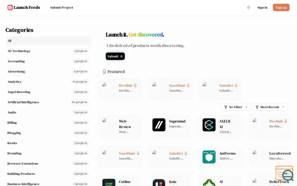Open the Cutline project title
The height and width of the screenshot is (186, 297).
[x=125, y=182]
